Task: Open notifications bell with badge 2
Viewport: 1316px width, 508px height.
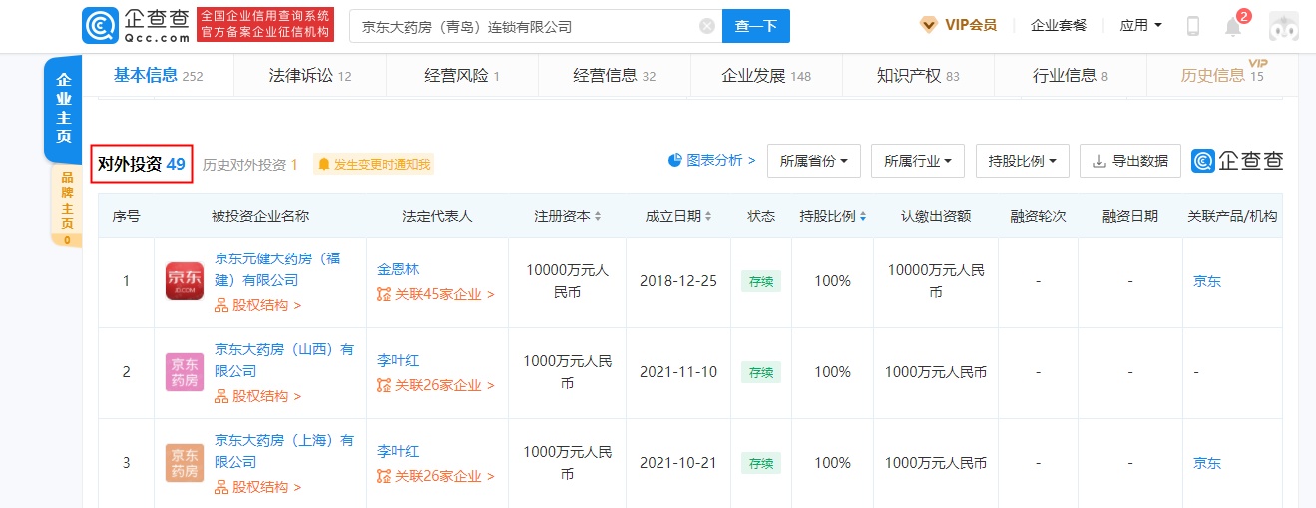Action: (1234, 26)
